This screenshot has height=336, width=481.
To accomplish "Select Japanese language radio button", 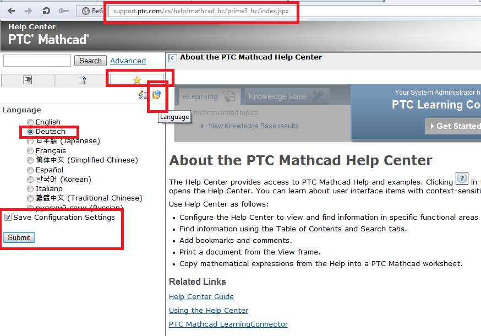I will click(30, 141).
